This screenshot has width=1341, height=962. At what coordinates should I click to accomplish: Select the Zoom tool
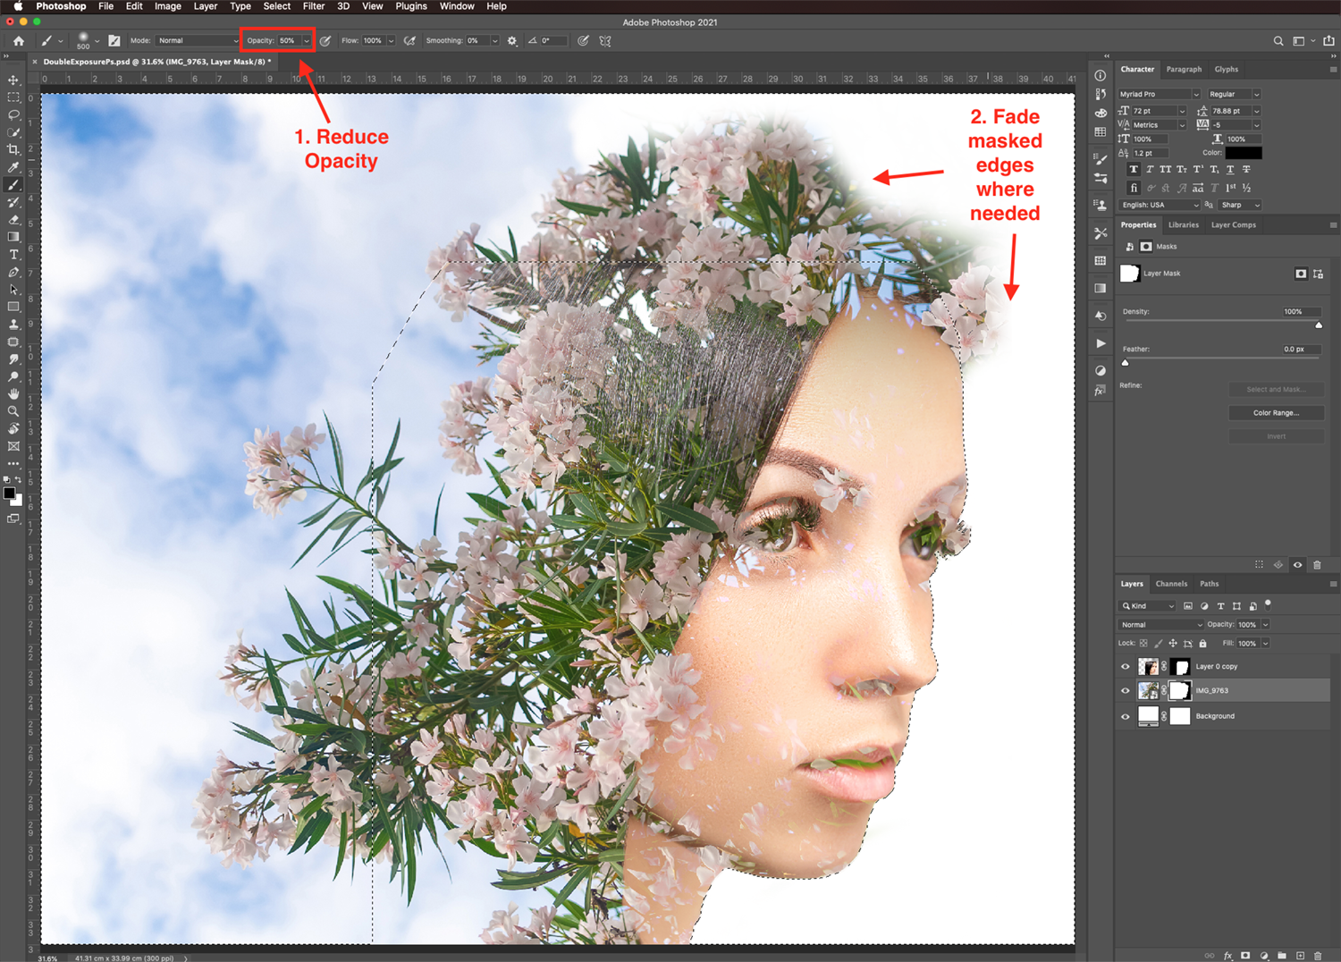coord(13,411)
